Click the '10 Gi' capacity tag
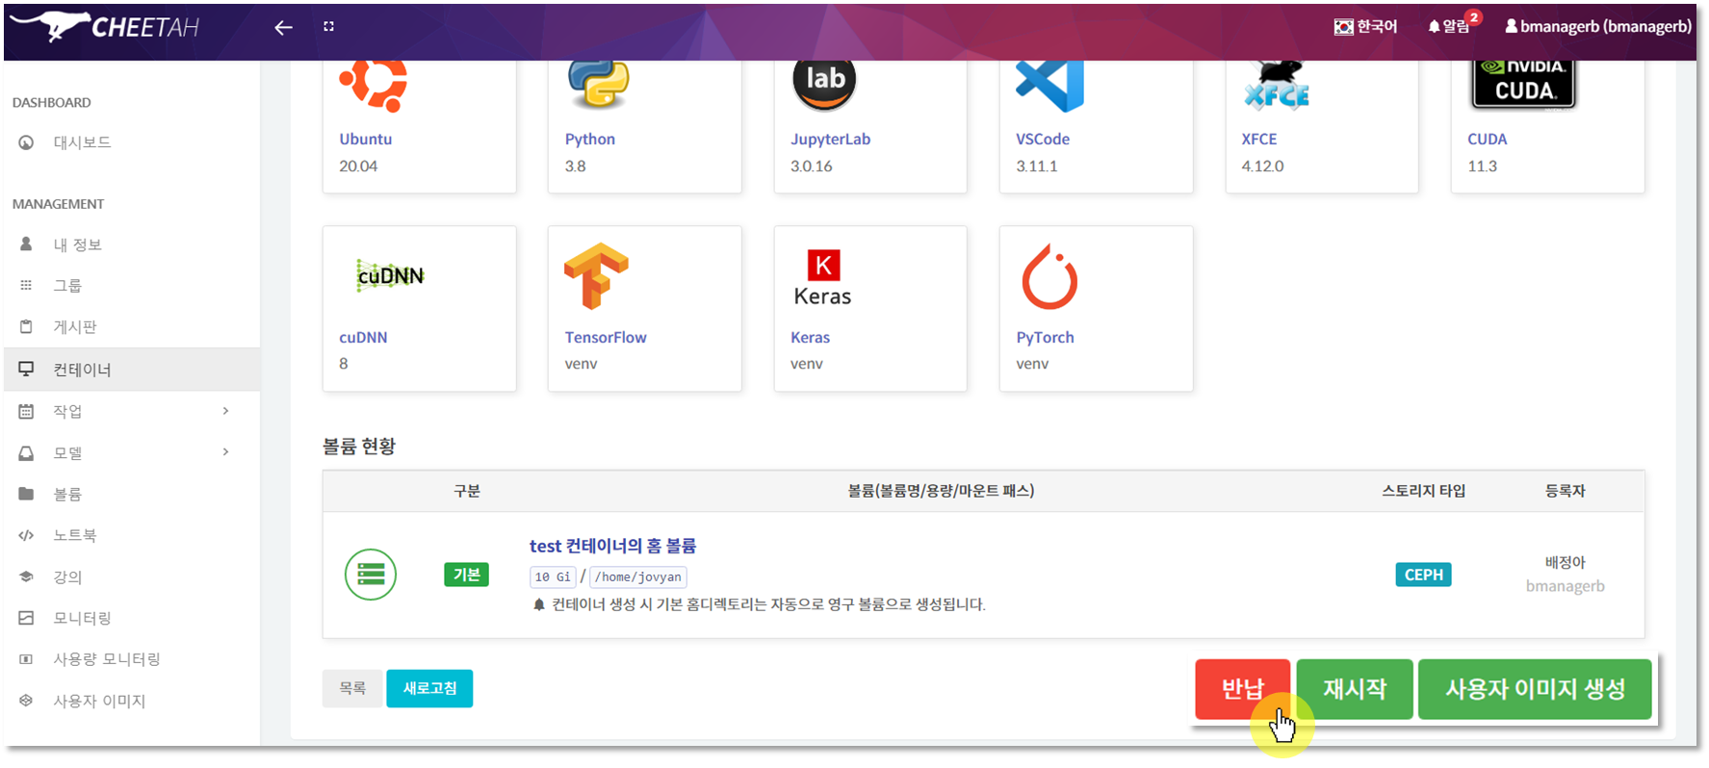This screenshot has height=768, width=1709. pyautogui.click(x=553, y=576)
